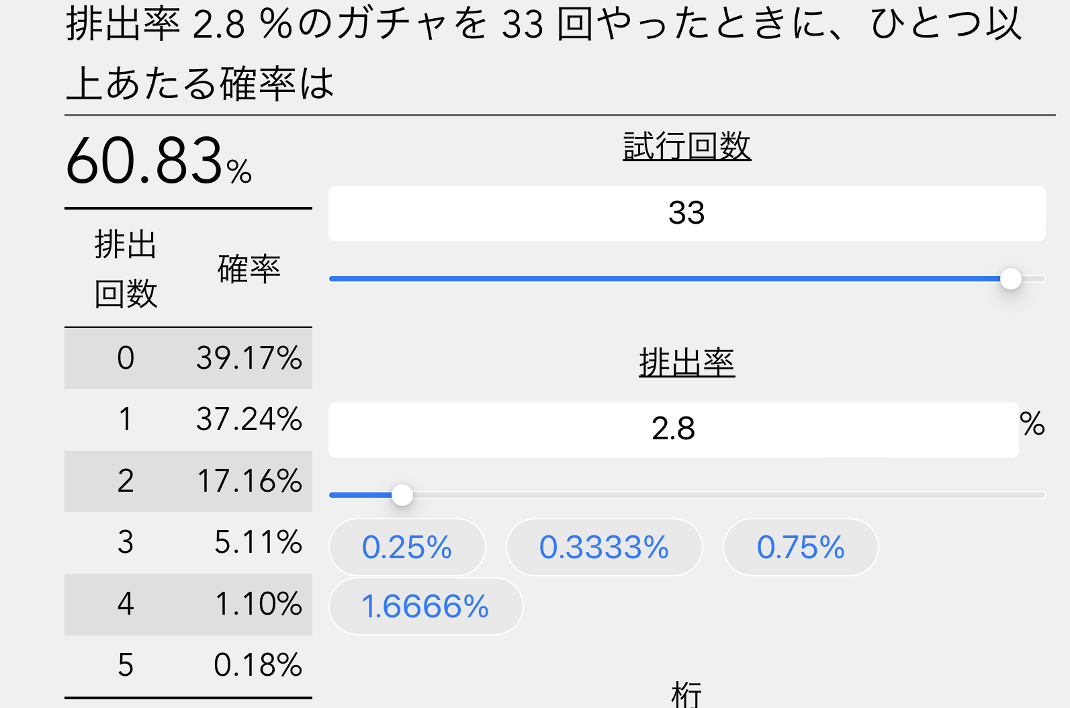The width and height of the screenshot is (1070, 708).
Task: Choose the 1.6666% preset rate
Action: tap(425, 607)
